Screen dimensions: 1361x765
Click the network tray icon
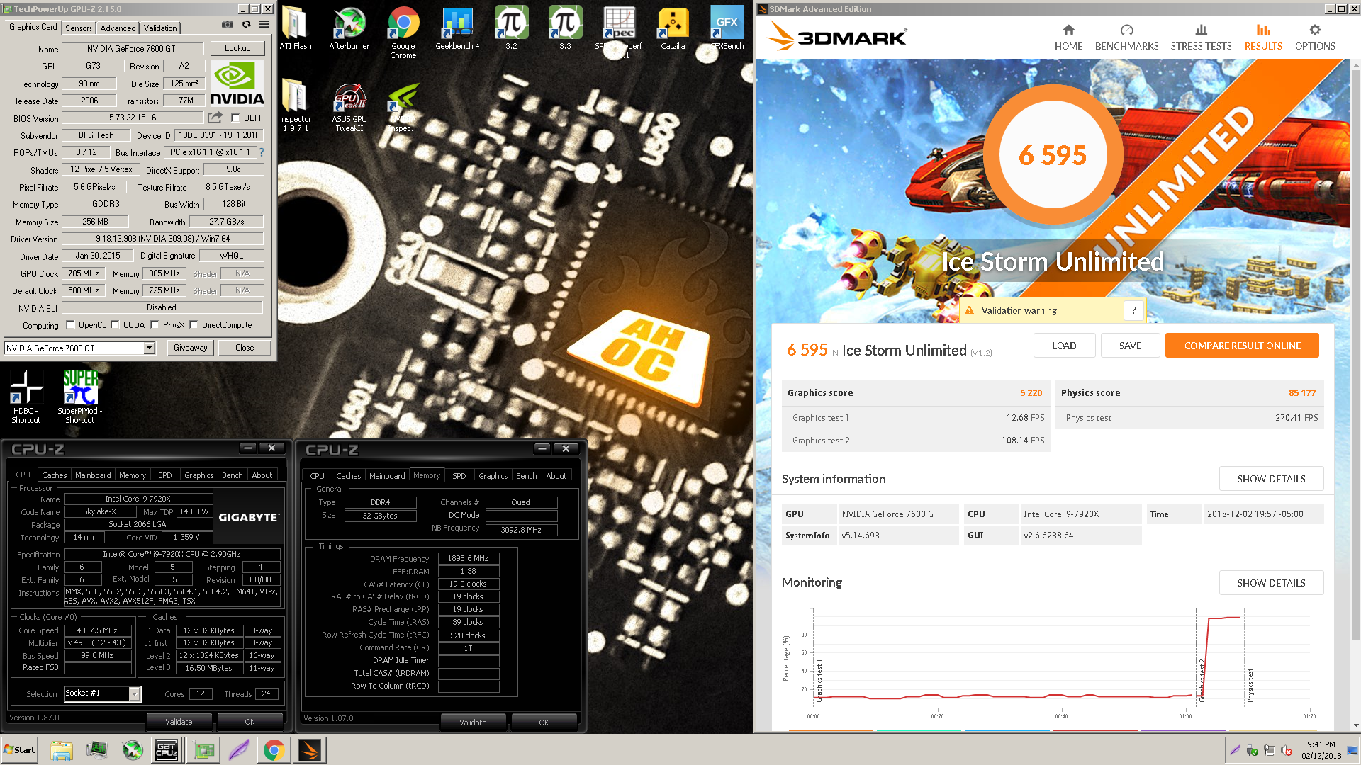pyautogui.click(x=1269, y=750)
